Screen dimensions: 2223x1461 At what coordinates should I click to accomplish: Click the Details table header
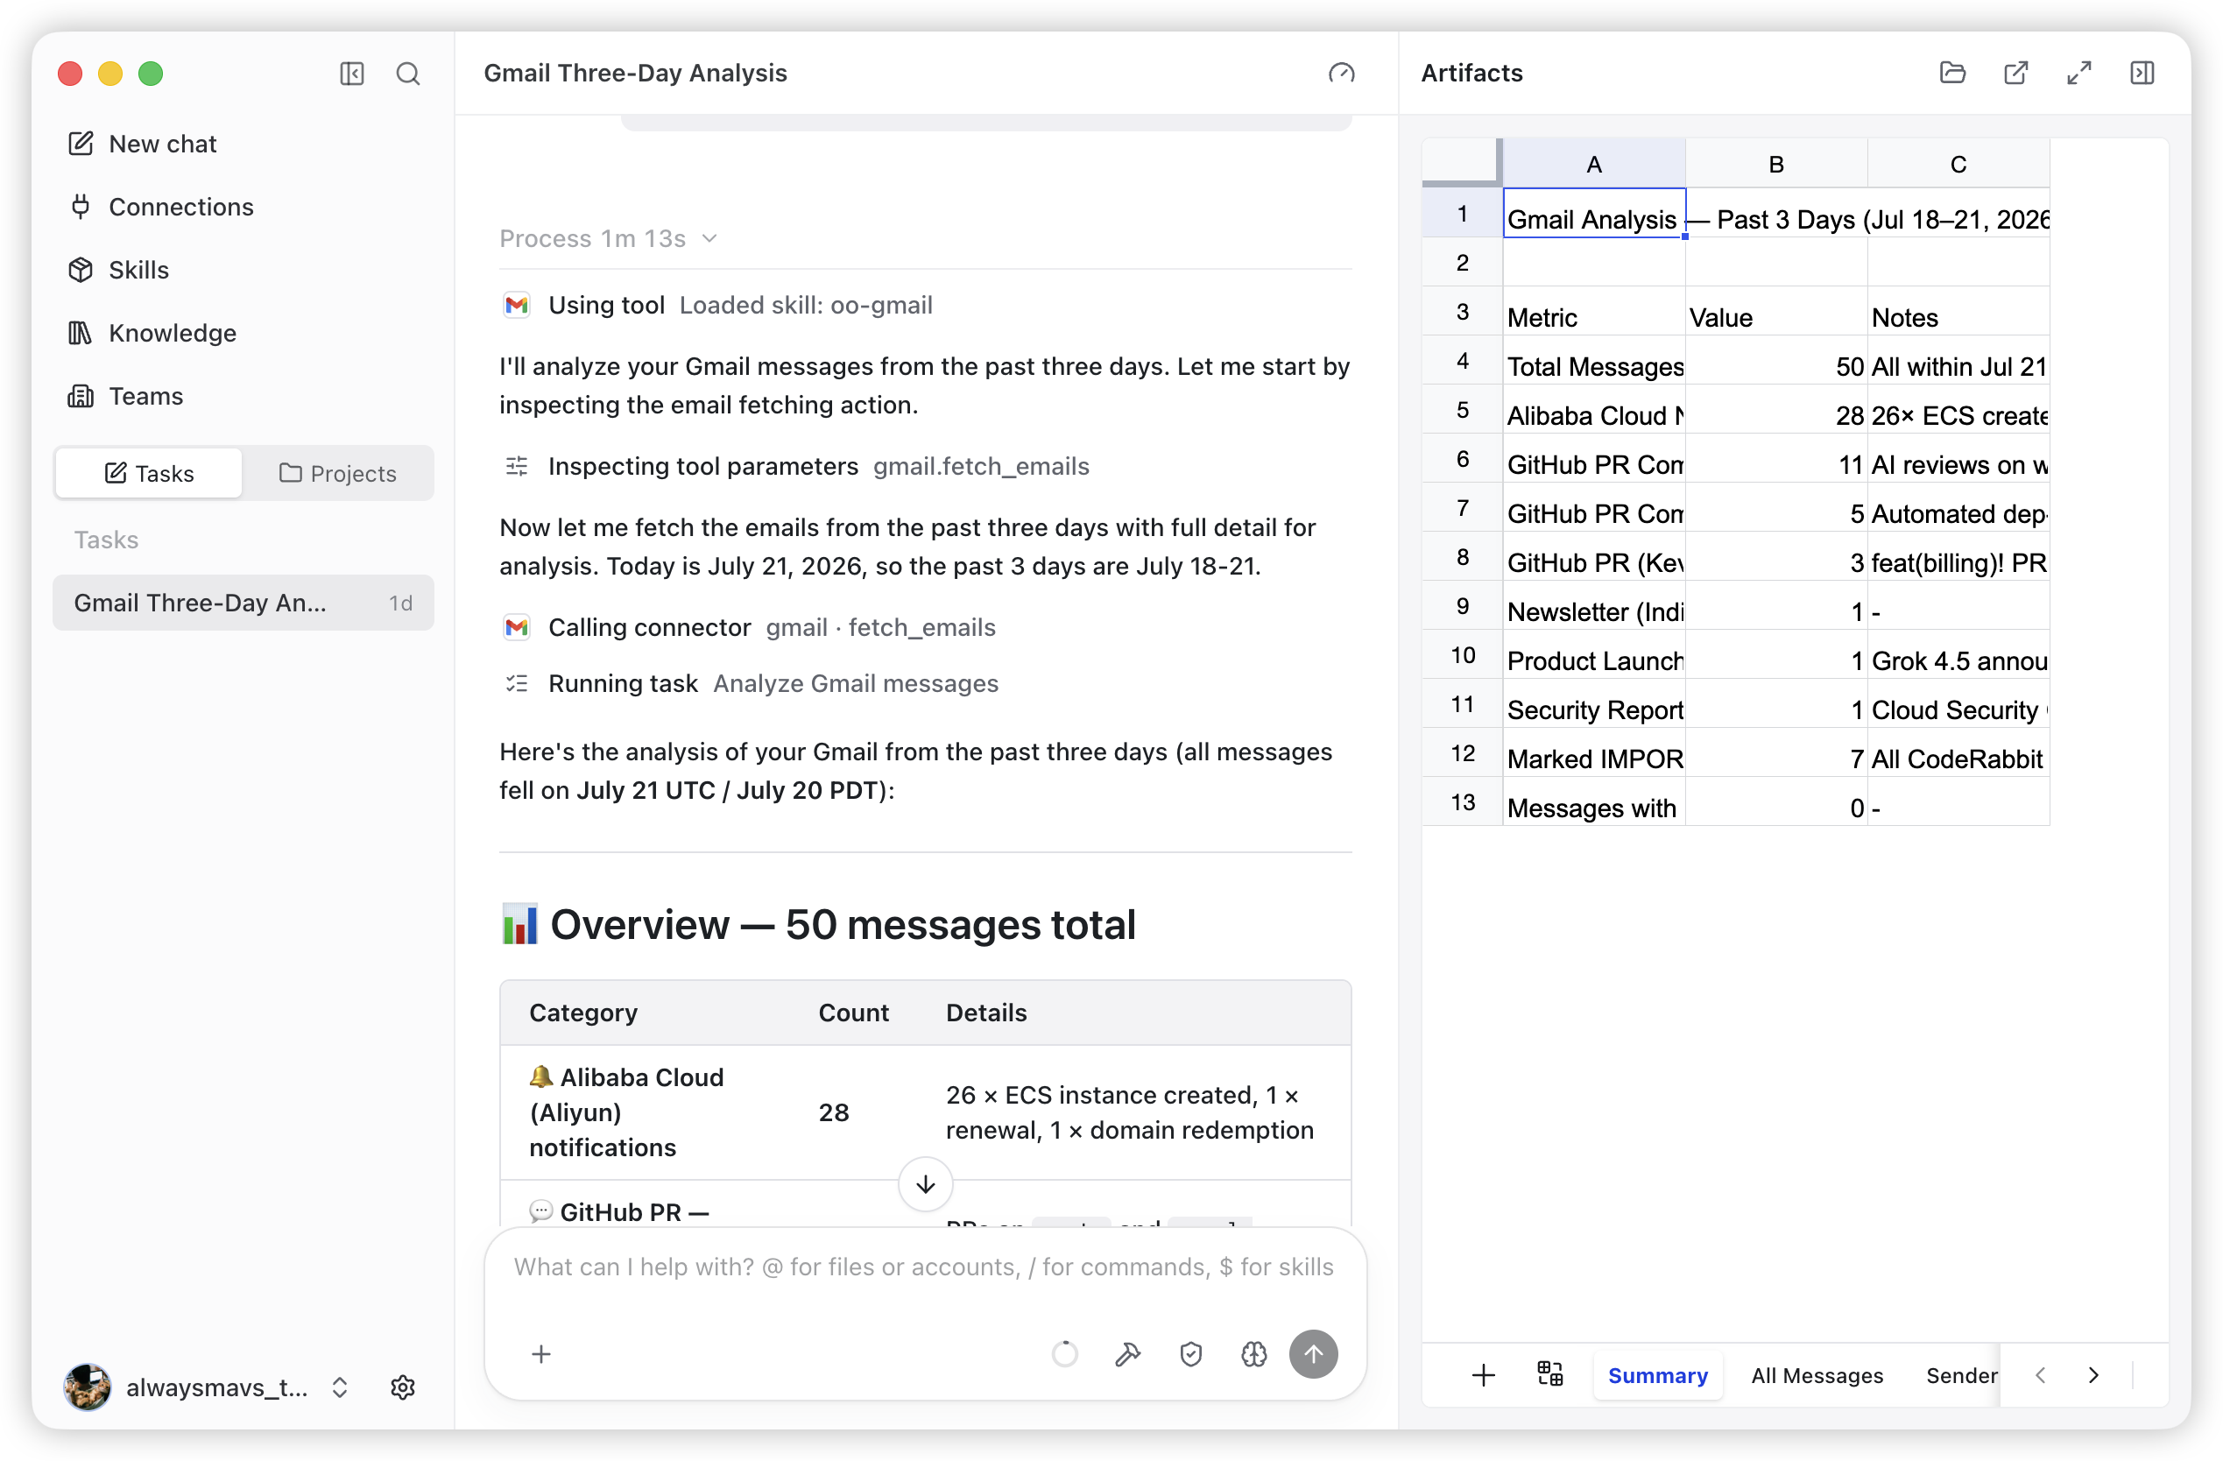[x=986, y=1013]
